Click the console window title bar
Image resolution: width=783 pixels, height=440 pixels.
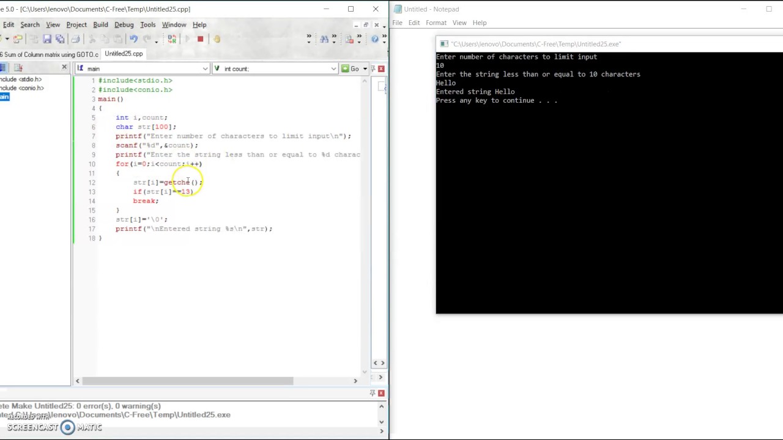coord(609,44)
